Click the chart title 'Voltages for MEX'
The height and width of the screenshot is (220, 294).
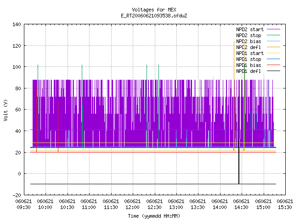coord(154,10)
